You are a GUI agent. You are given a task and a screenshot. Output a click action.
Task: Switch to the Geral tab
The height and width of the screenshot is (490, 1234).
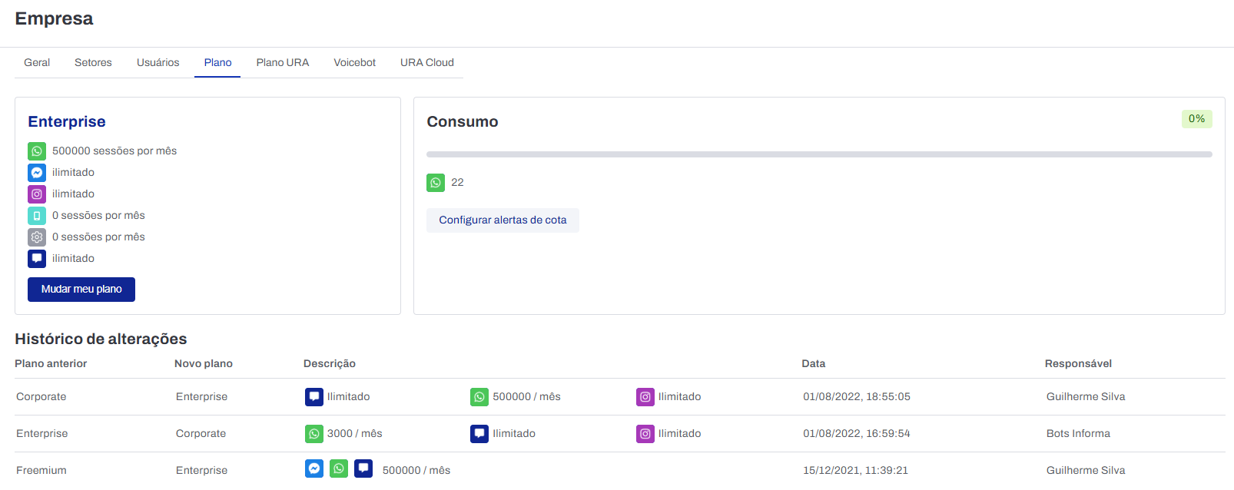(37, 63)
